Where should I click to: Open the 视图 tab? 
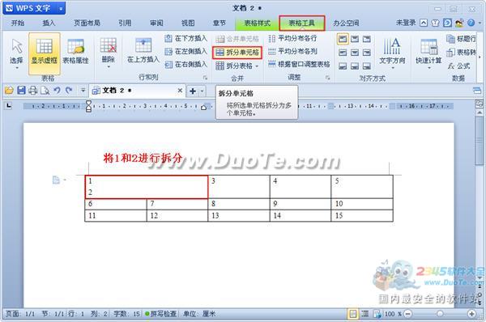click(x=188, y=23)
